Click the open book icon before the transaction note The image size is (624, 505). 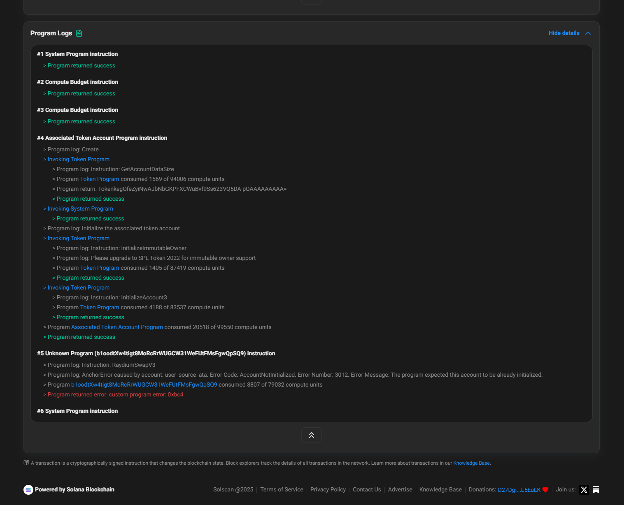(x=26, y=463)
